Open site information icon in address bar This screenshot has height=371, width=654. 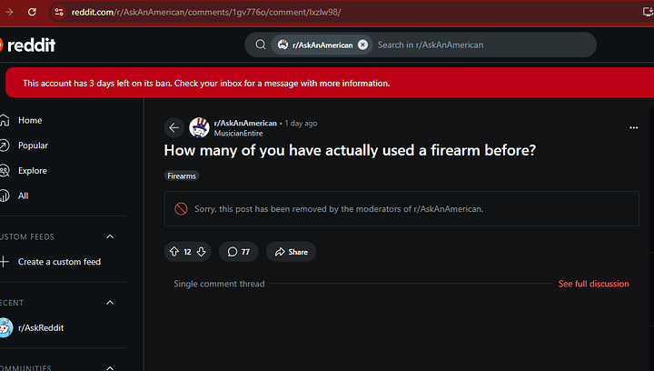[59, 12]
